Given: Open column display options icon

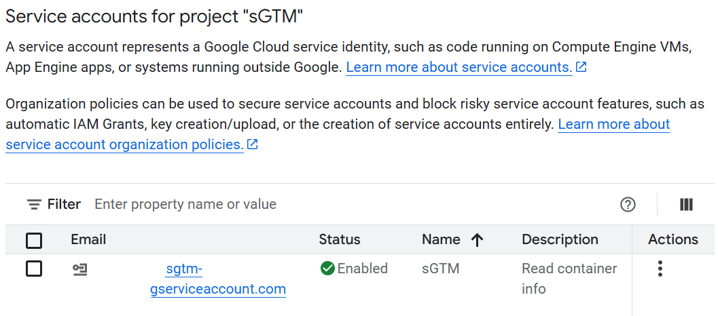Looking at the screenshot, I should 686,204.
